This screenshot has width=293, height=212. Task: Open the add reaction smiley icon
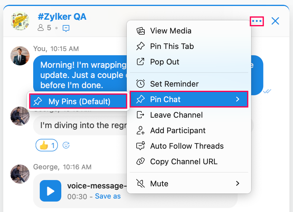[66, 145]
